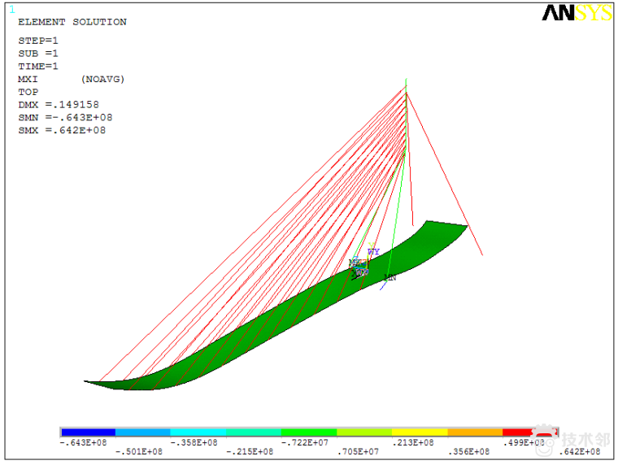Select the MN minimum marker on the model
The width and height of the screenshot is (618, 465).
tap(390, 278)
